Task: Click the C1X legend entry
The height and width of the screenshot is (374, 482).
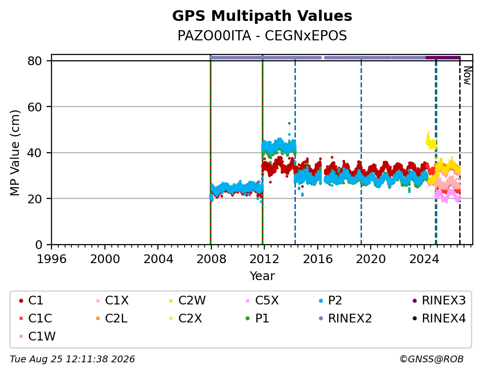Action: point(112,301)
